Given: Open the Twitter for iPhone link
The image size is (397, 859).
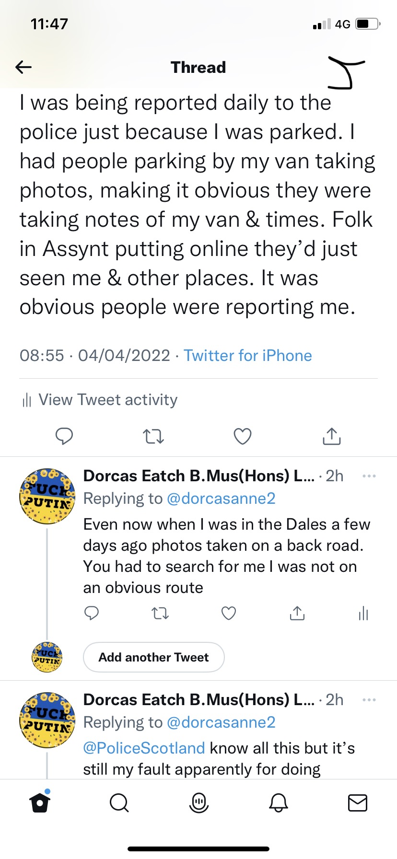Looking at the screenshot, I should (x=247, y=356).
